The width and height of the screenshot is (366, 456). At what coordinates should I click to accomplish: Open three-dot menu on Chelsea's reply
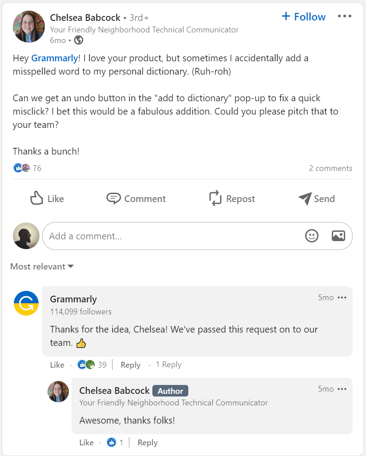(x=342, y=389)
